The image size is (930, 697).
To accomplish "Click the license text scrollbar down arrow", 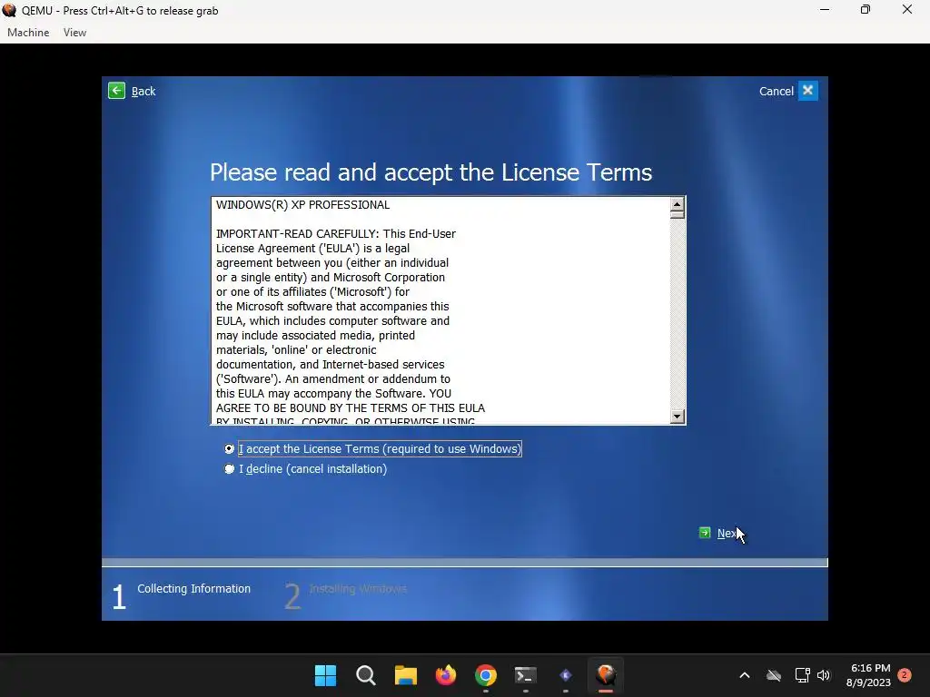I will coord(678,416).
